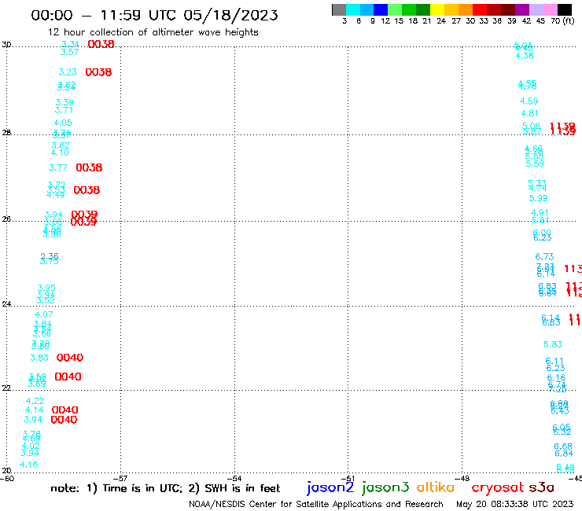This screenshot has height=511, width=582.
Task: Click the wave height value 4.10
Action: point(60,153)
